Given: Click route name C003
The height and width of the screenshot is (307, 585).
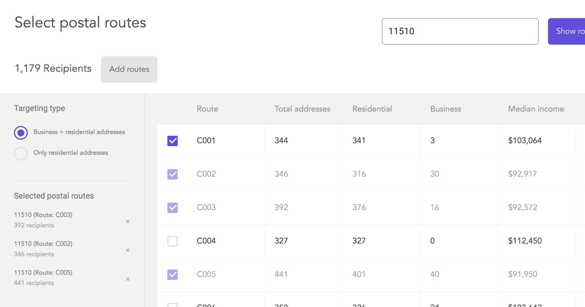Looking at the screenshot, I should tap(206, 207).
